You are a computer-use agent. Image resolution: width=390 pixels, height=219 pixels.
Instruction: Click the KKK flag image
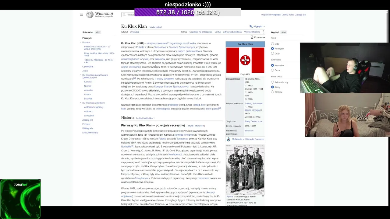pos(245,60)
